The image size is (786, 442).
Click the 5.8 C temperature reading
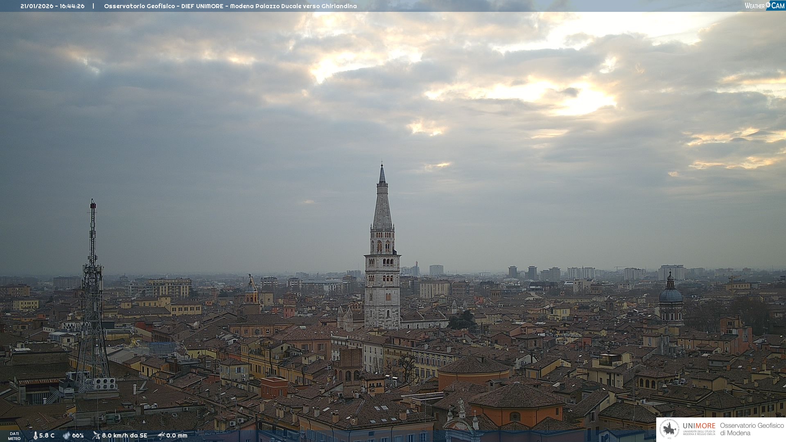[x=47, y=436]
